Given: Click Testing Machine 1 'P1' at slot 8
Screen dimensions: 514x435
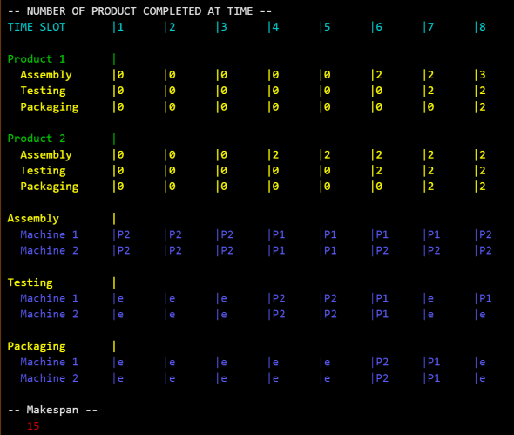Looking at the screenshot, I should coord(485,298).
